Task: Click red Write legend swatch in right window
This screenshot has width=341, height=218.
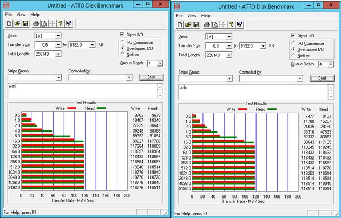Action: pyautogui.click(x=242, y=109)
